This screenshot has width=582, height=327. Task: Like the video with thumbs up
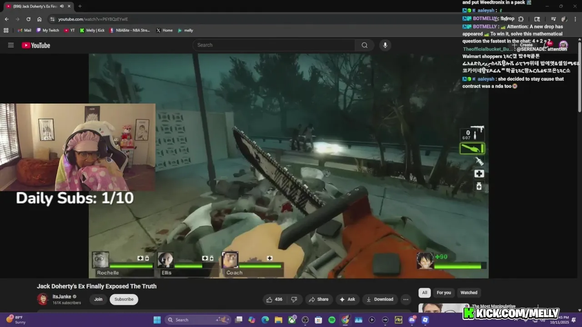274,299
